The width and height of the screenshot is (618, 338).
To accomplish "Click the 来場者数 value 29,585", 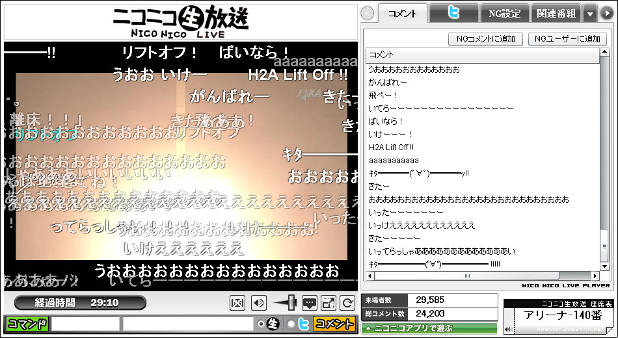I will (x=430, y=300).
